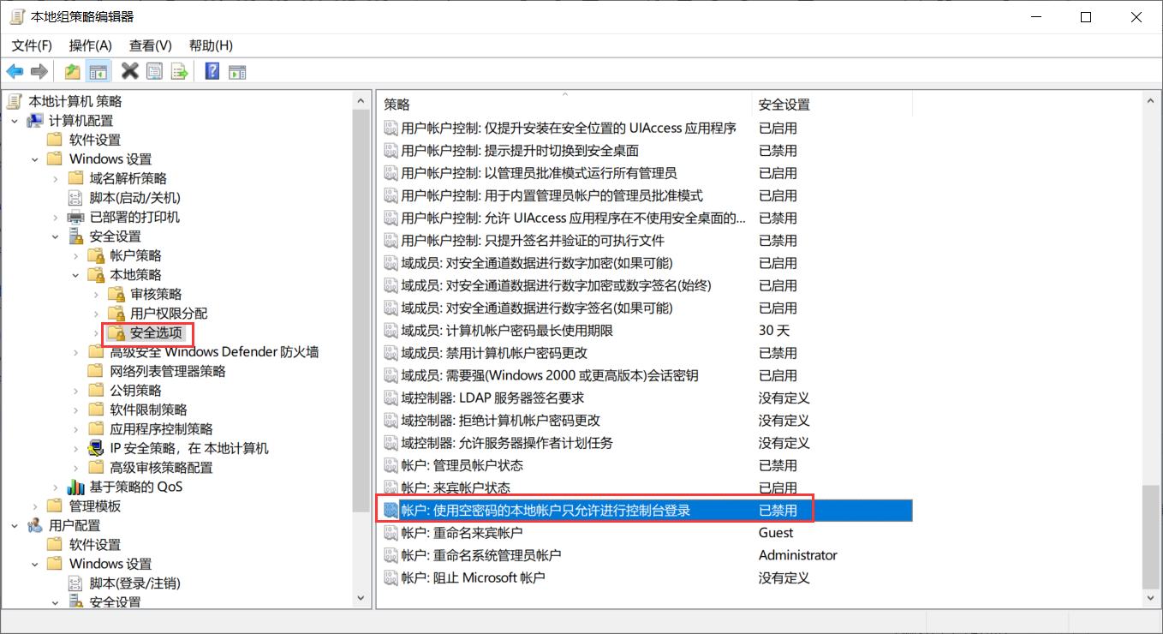1163x634 pixels.
Task: Expand the 管理模板 node under 计算机配置
Action: [x=35, y=506]
